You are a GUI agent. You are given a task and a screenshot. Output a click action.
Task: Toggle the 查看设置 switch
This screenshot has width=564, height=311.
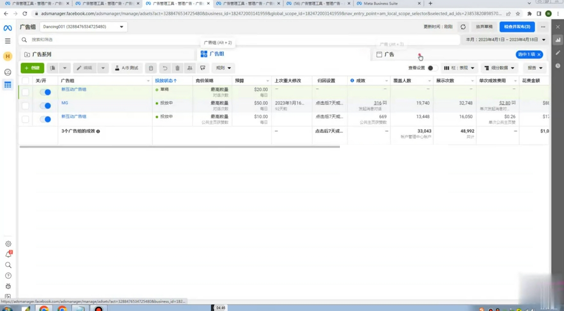pyautogui.click(x=432, y=68)
